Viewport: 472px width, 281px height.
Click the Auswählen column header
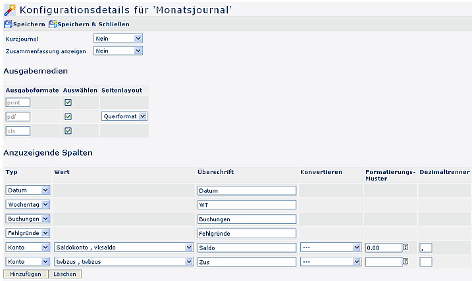click(80, 91)
